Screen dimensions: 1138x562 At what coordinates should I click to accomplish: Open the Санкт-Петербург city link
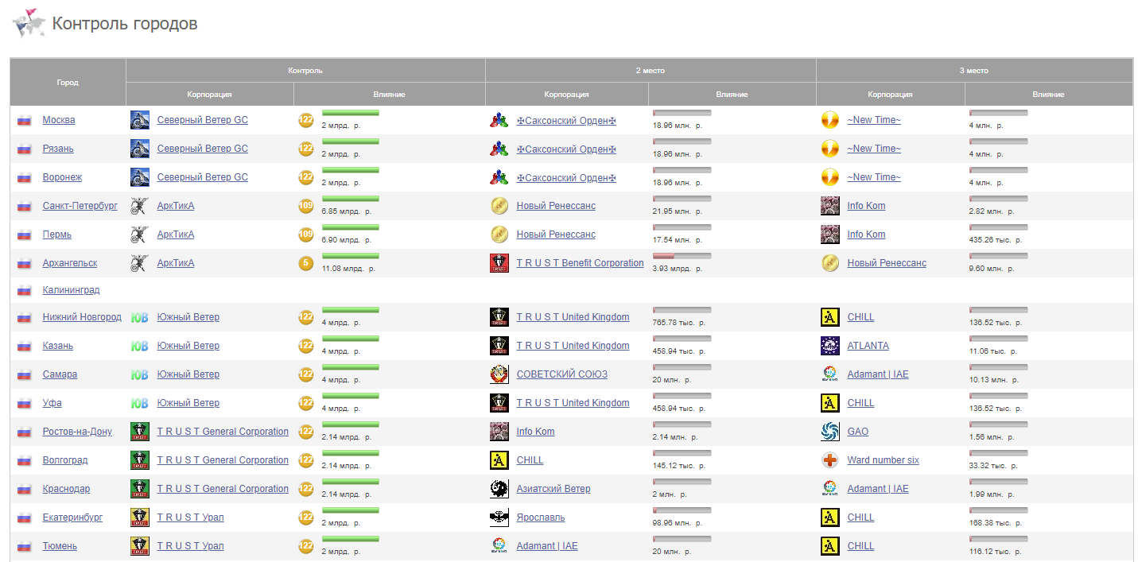click(80, 206)
